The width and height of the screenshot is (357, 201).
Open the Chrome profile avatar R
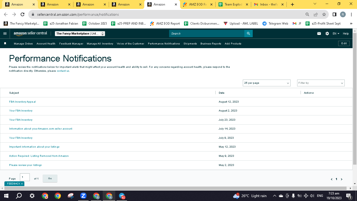(x=343, y=15)
